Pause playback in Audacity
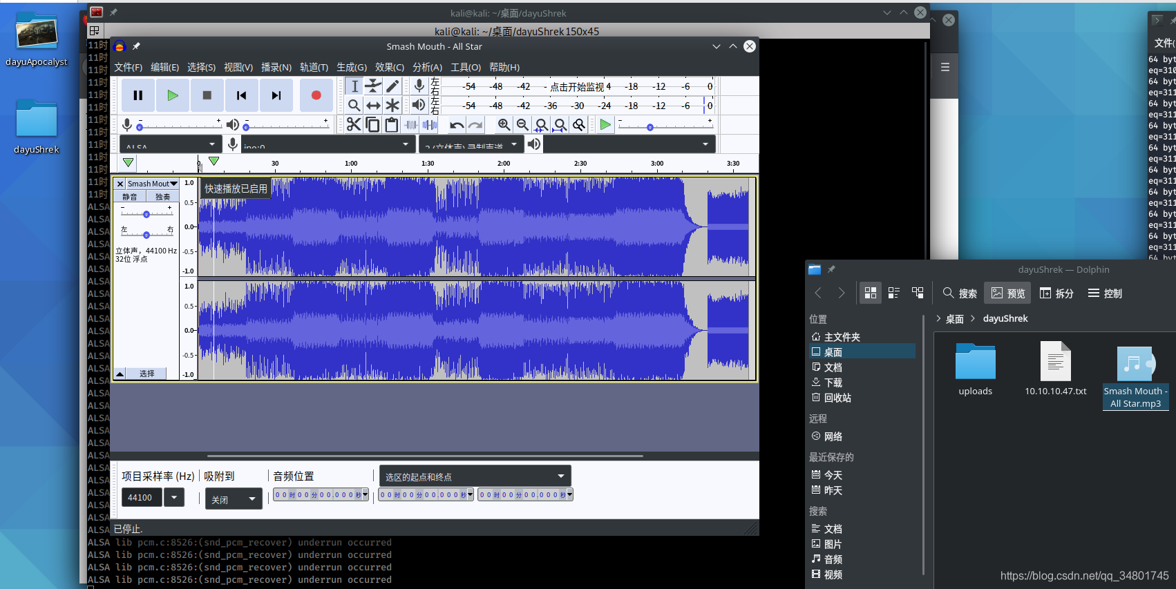 pyautogui.click(x=138, y=95)
